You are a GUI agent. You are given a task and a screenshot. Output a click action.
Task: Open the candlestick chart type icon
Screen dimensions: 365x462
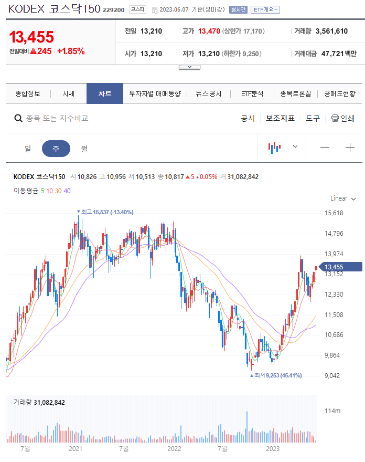tap(274, 148)
